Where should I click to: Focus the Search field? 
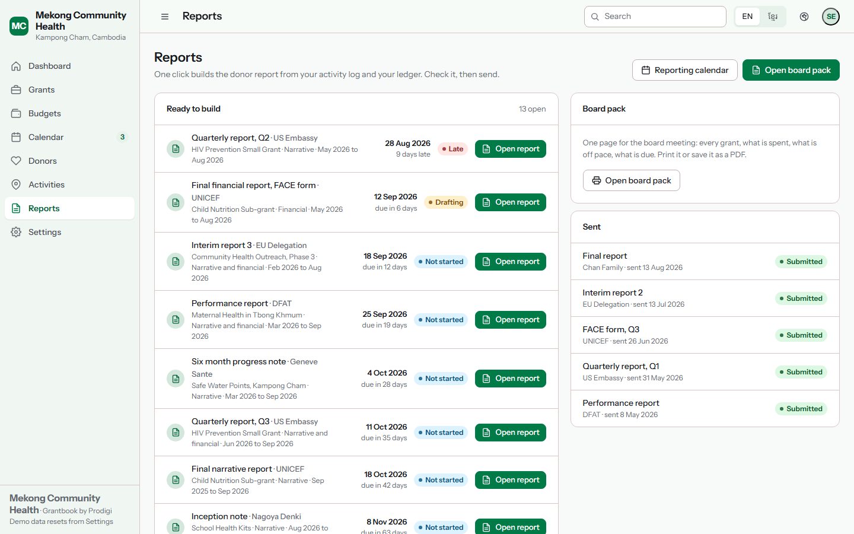[x=655, y=17]
